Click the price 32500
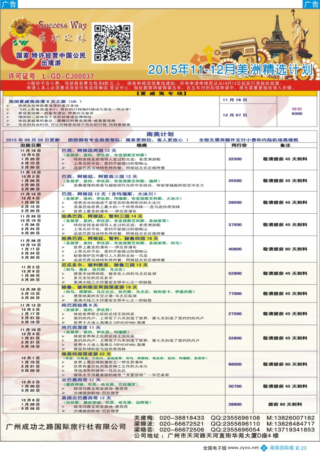The width and height of the screenshot is (320, 452). [235, 159]
